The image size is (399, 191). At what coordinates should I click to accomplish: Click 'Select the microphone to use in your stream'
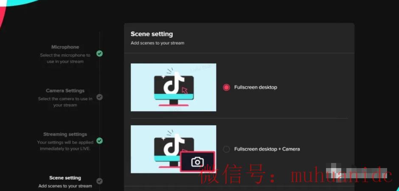(x=65, y=58)
